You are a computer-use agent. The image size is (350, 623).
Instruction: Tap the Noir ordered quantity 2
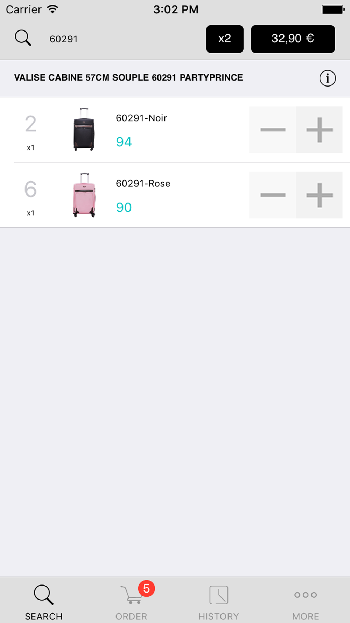tap(30, 124)
